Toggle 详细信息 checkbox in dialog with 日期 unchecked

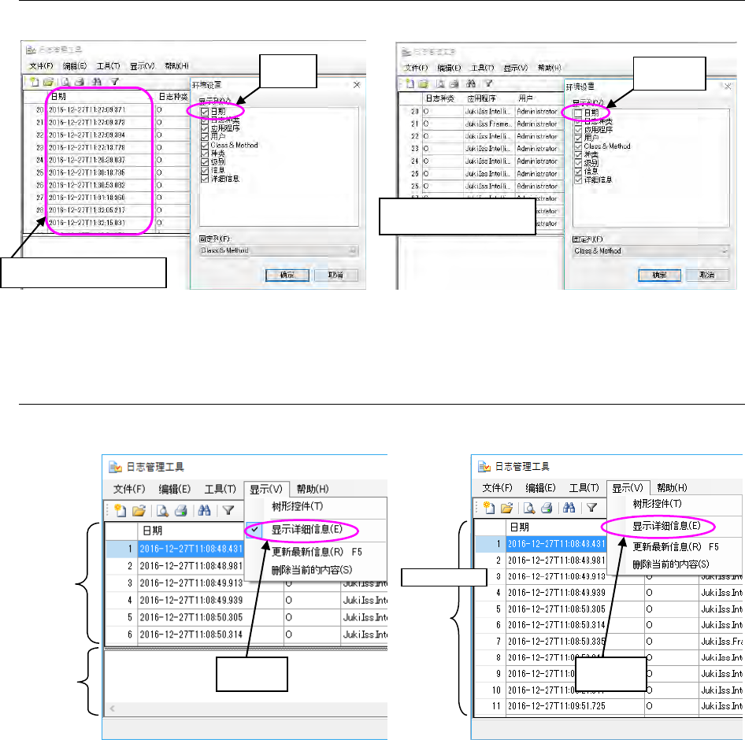click(578, 180)
